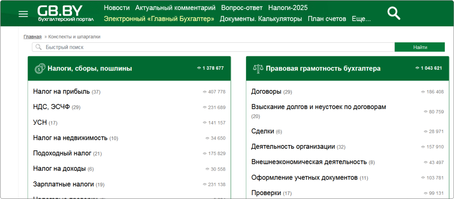Follow the Главная breadcrumb link
The width and height of the screenshot is (454, 199).
coord(32,37)
